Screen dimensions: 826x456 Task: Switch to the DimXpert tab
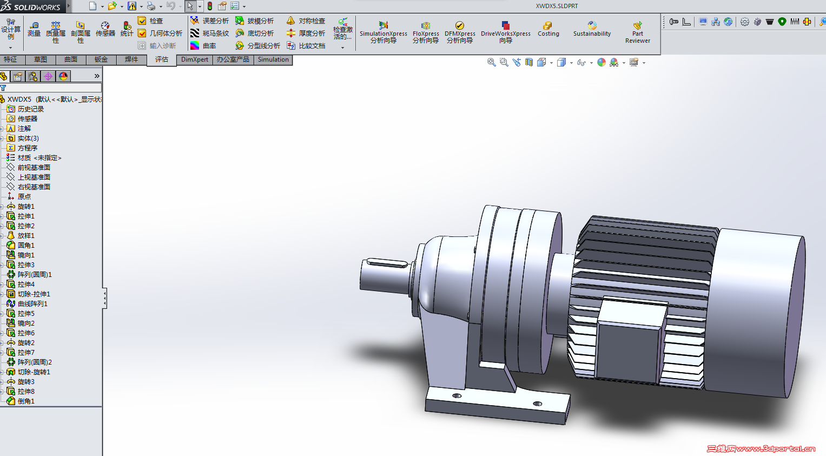coord(195,60)
